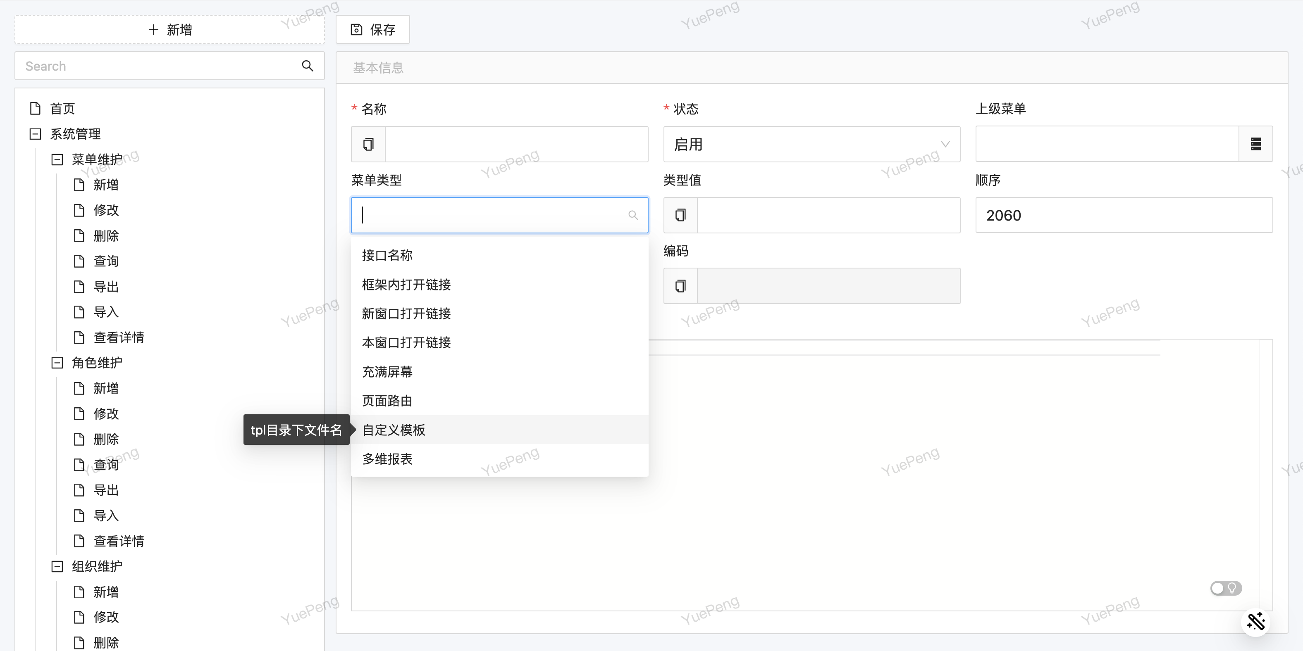
Task: Open the 状态 dropdown showing 启用
Action: [x=811, y=145]
